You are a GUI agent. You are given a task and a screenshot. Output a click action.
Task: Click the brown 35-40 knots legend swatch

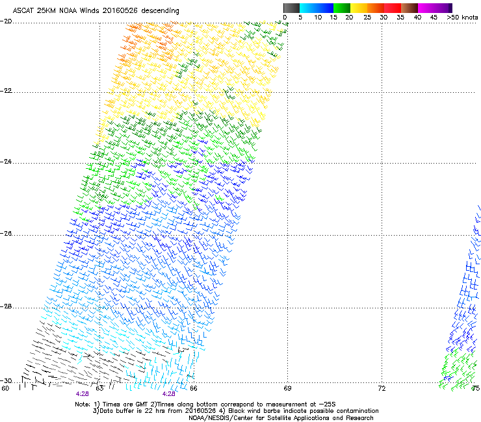pos(409,8)
